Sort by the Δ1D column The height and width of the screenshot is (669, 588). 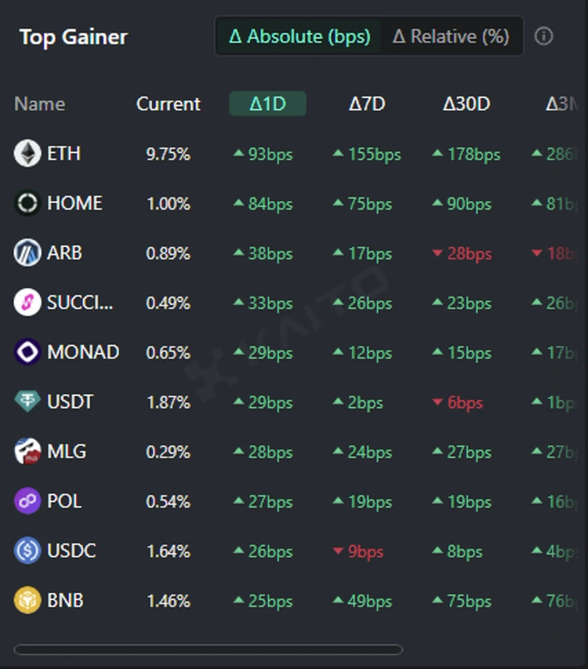point(268,104)
